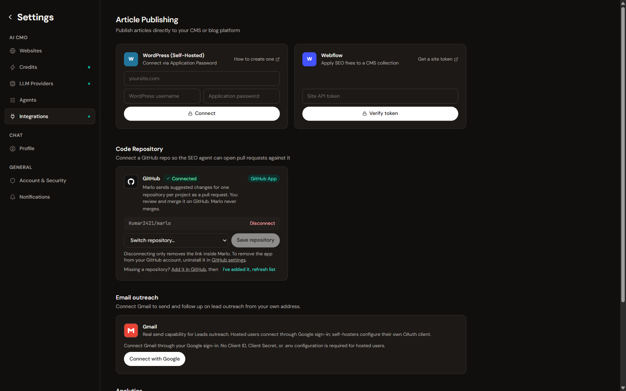Click the GitHub octocat logo
Image resolution: width=626 pixels, height=391 pixels.
pyautogui.click(x=131, y=181)
